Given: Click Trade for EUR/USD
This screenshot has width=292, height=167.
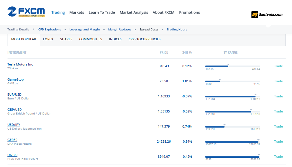Looking at the screenshot, I should click(278, 96).
